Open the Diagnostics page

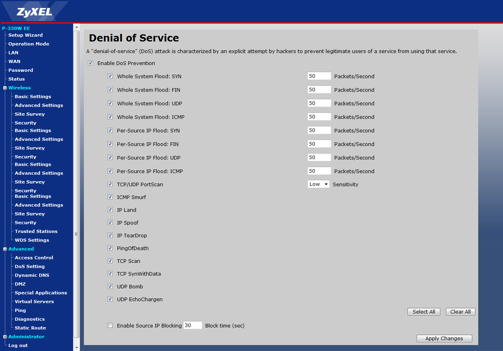point(30,319)
